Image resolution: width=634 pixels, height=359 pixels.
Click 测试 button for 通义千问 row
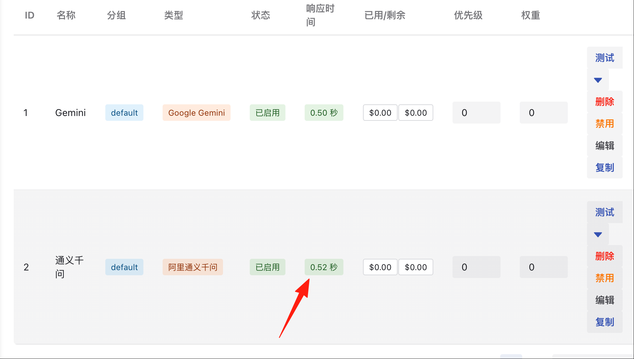pyautogui.click(x=604, y=212)
